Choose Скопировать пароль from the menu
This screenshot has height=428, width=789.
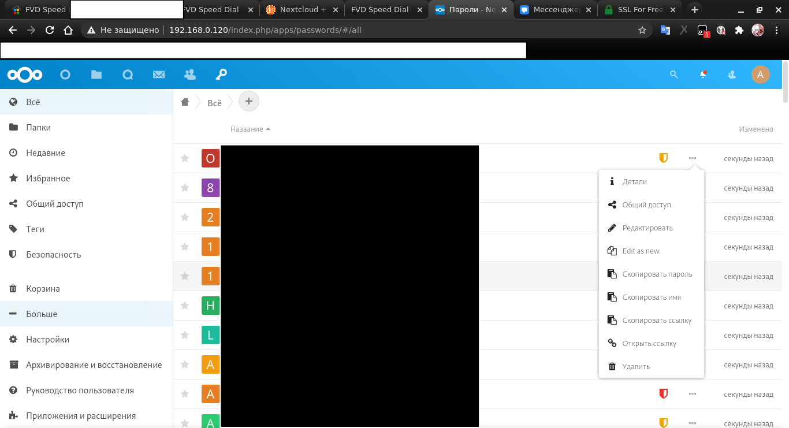click(x=657, y=274)
